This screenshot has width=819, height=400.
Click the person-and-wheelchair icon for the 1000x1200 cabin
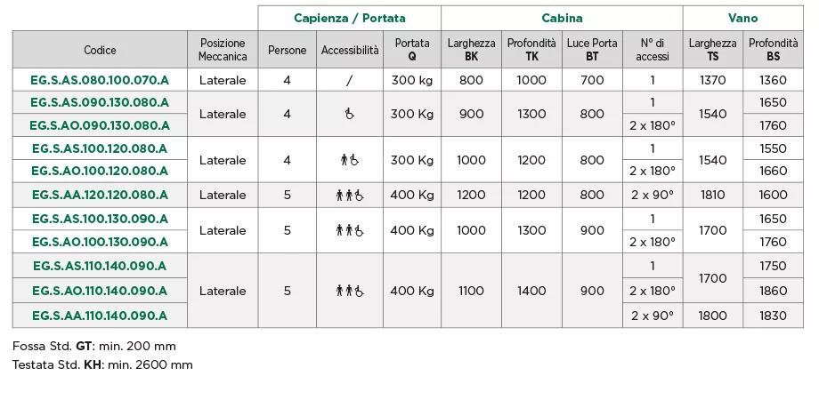point(350,161)
